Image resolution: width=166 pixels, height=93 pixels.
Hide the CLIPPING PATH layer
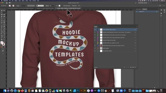click(x=95, y=35)
